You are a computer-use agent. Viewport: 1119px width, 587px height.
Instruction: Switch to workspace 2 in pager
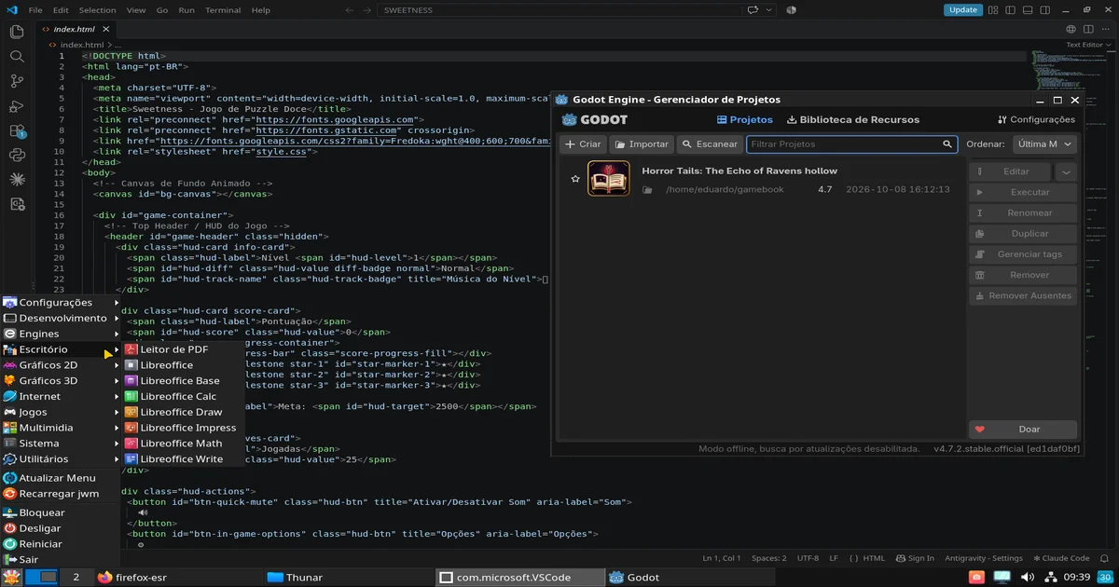click(x=76, y=578)
